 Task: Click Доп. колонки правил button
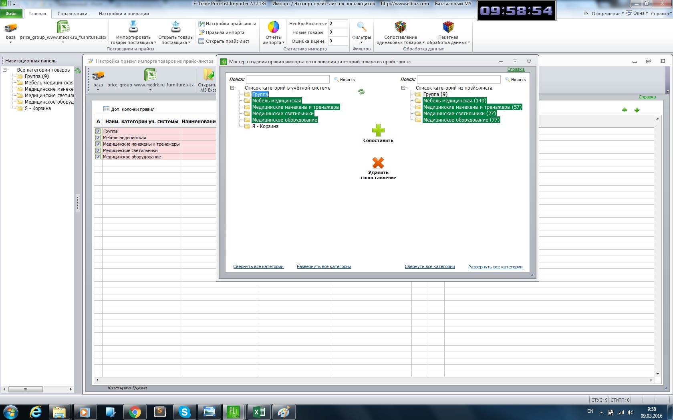pyautogui.click(x=129, y=109)
